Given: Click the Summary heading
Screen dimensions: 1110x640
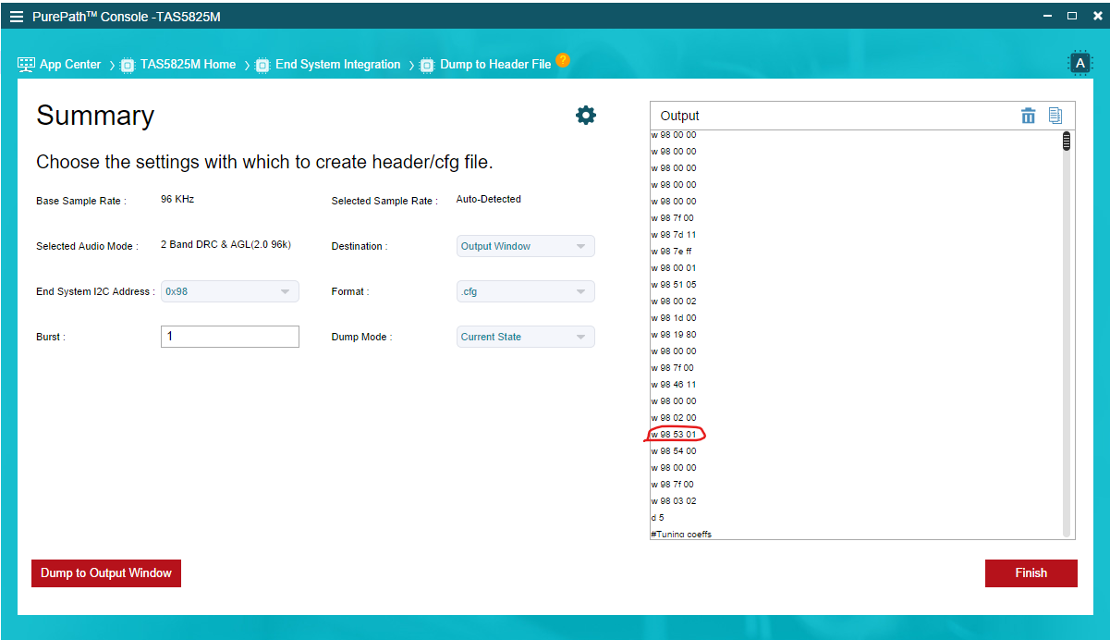Looking at the screenshot, I should click(95, 116).
